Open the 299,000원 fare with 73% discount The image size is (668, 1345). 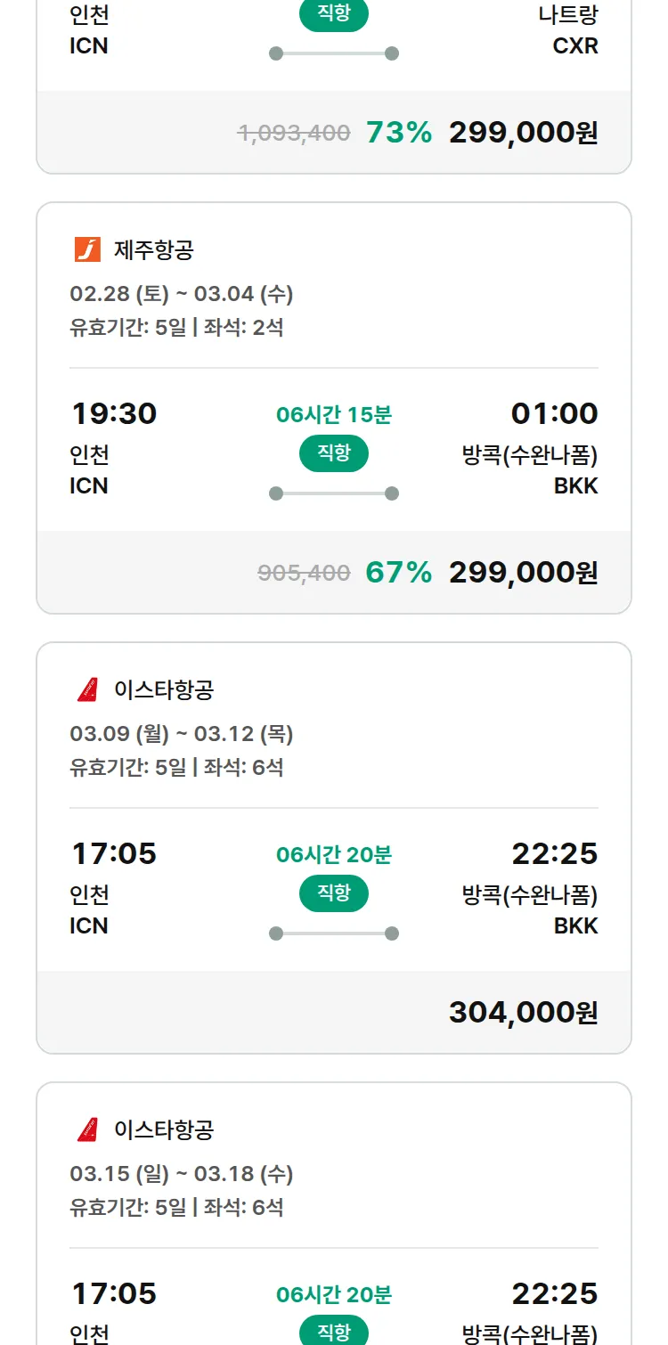[x=523, y=133]
